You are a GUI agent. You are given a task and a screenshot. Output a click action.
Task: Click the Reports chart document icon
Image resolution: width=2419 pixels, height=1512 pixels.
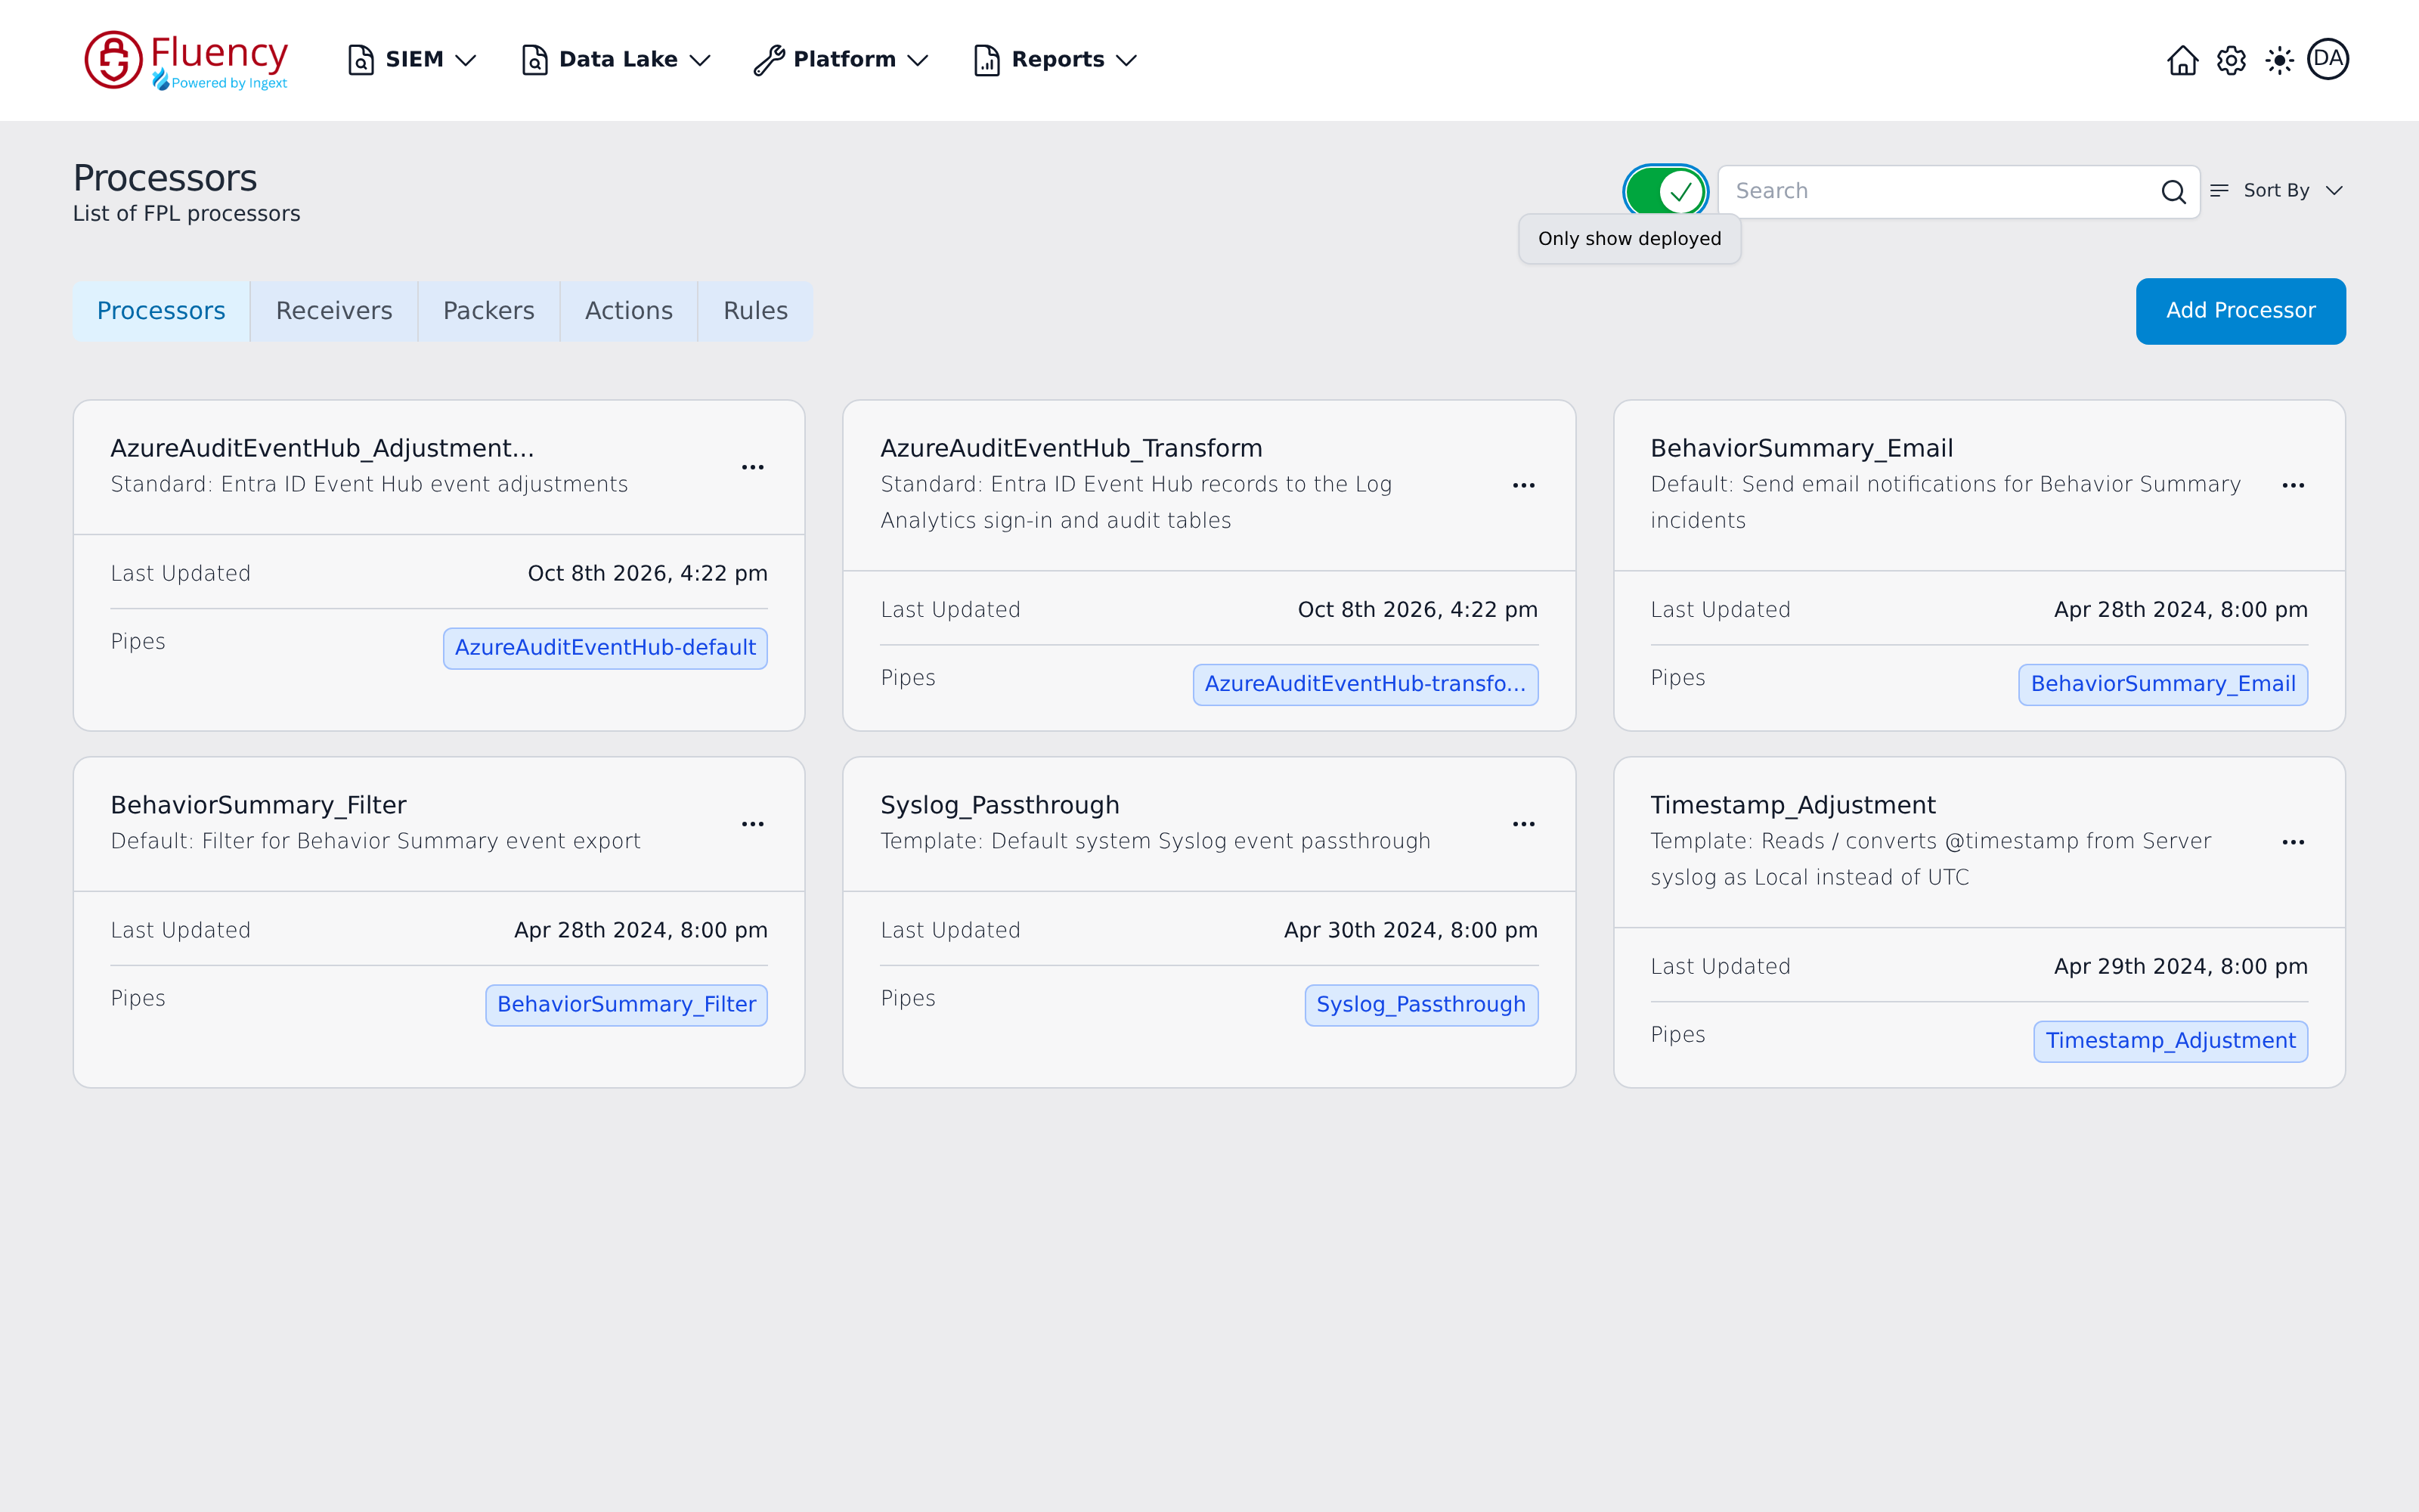(986, 60)
